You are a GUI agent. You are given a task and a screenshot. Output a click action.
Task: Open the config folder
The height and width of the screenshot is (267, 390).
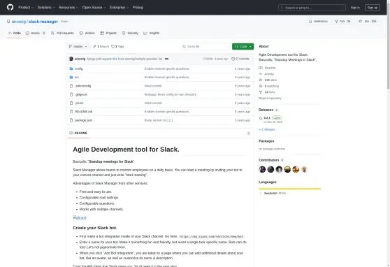[x=78, y=68]
